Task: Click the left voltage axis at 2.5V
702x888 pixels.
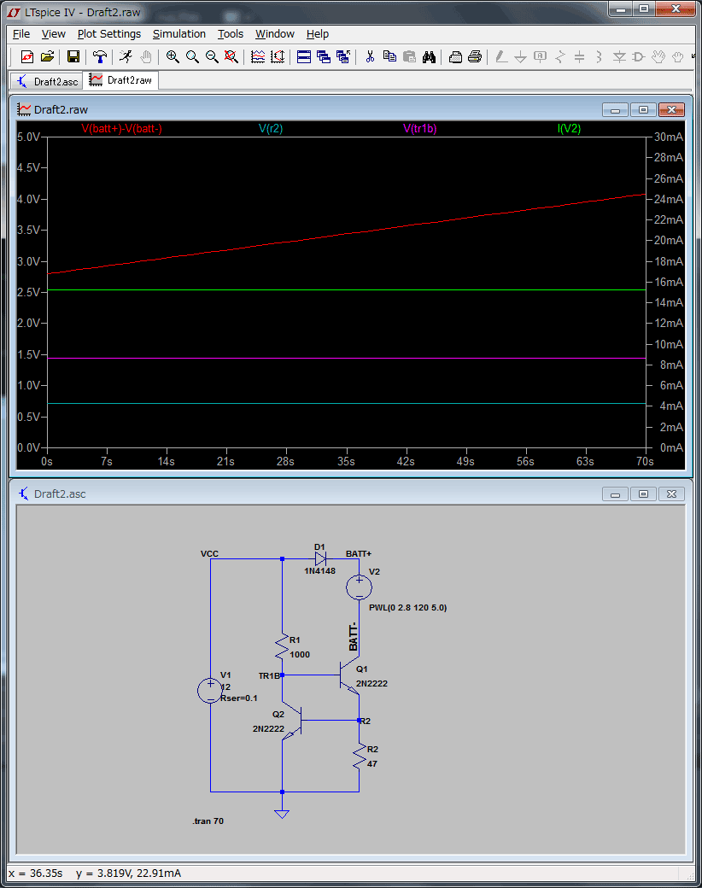Action: pyautogui.click(x=28, y=292)
